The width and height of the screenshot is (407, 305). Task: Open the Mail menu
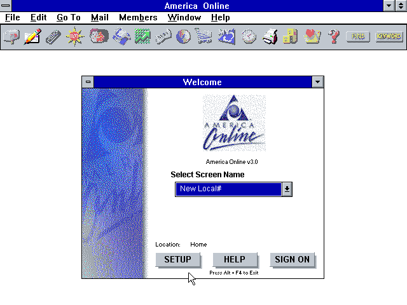(x=100, y=17)
